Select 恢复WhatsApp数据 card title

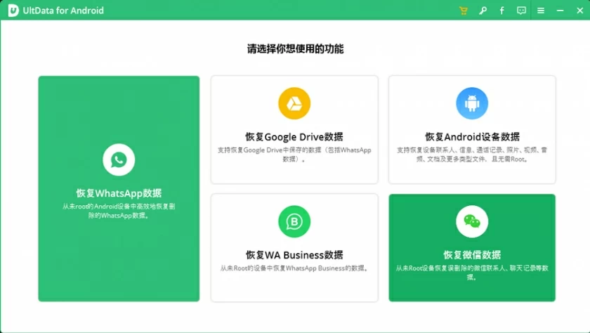119,193
